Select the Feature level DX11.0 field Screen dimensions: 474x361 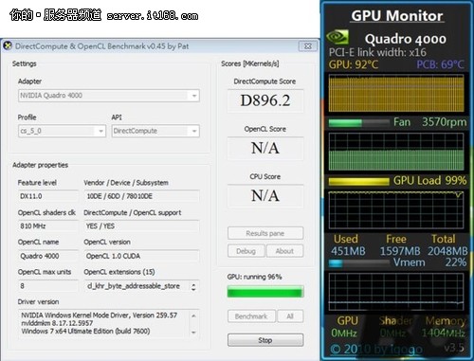(x=47, y=196)
